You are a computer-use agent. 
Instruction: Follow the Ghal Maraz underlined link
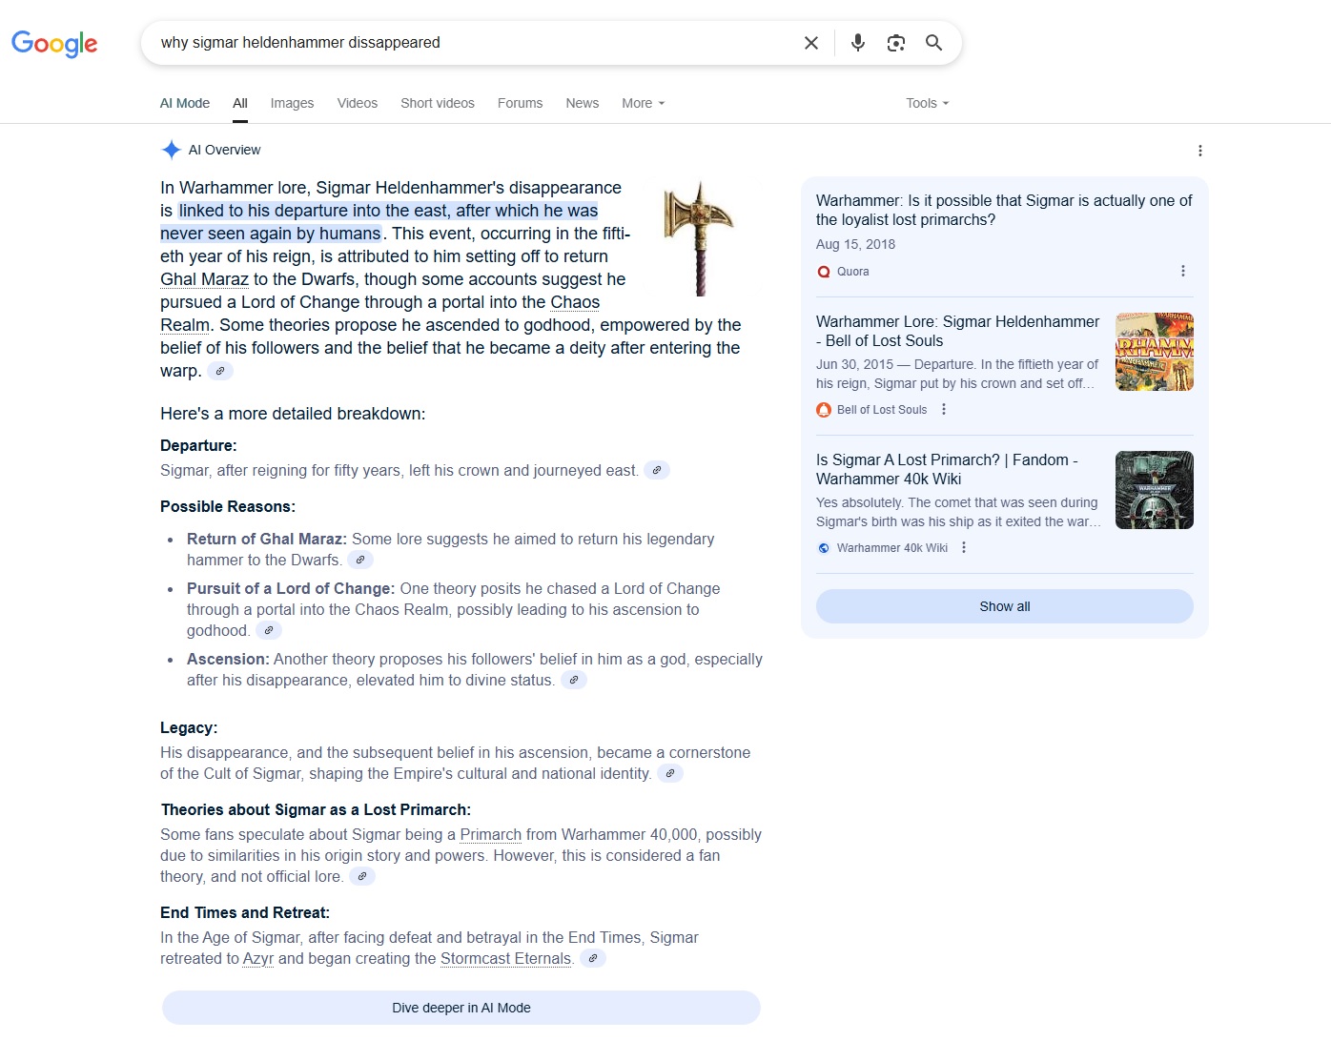[204, 279]
